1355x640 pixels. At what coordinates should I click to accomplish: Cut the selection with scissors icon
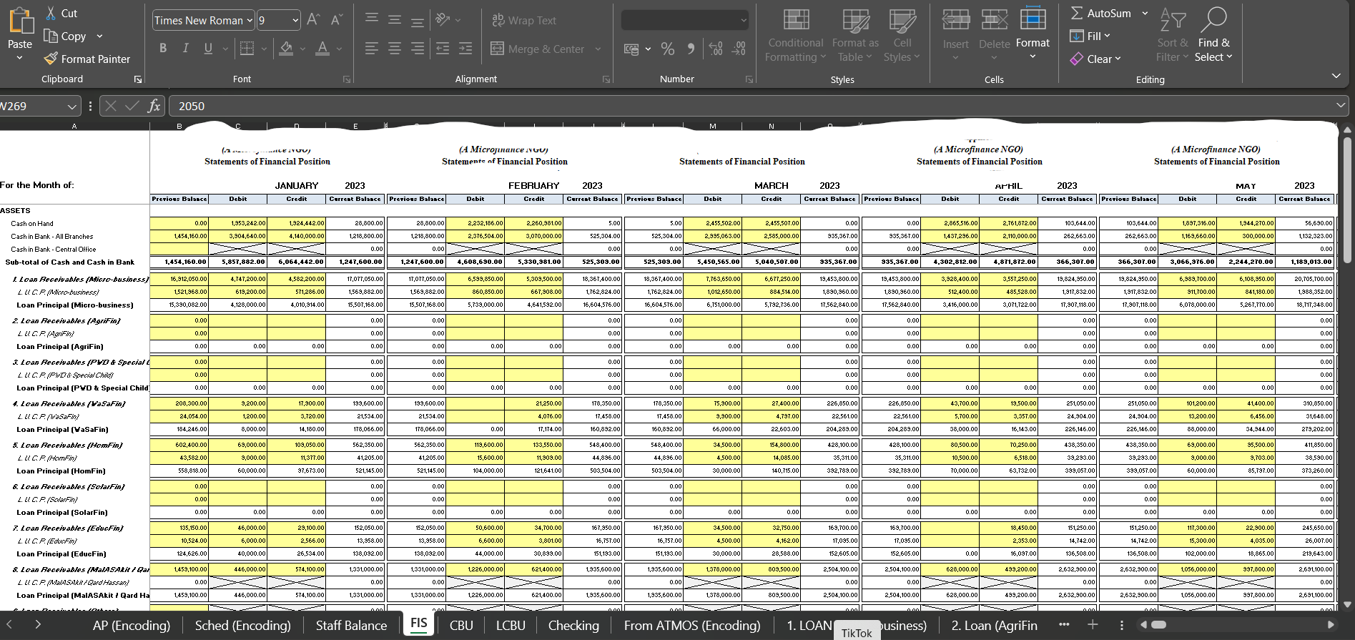51,13
